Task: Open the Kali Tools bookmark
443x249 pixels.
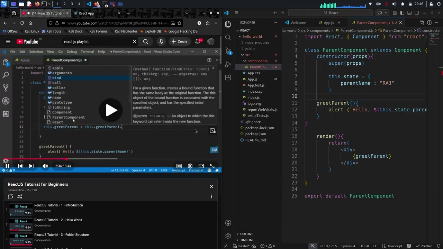Action: coord(51,31)
